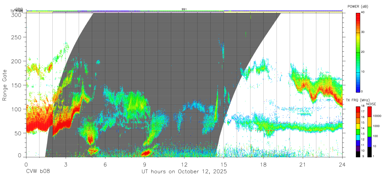Click the 1000 label of the NOISE legend
This screenshot has width=385, height=178.
point(376,126)
